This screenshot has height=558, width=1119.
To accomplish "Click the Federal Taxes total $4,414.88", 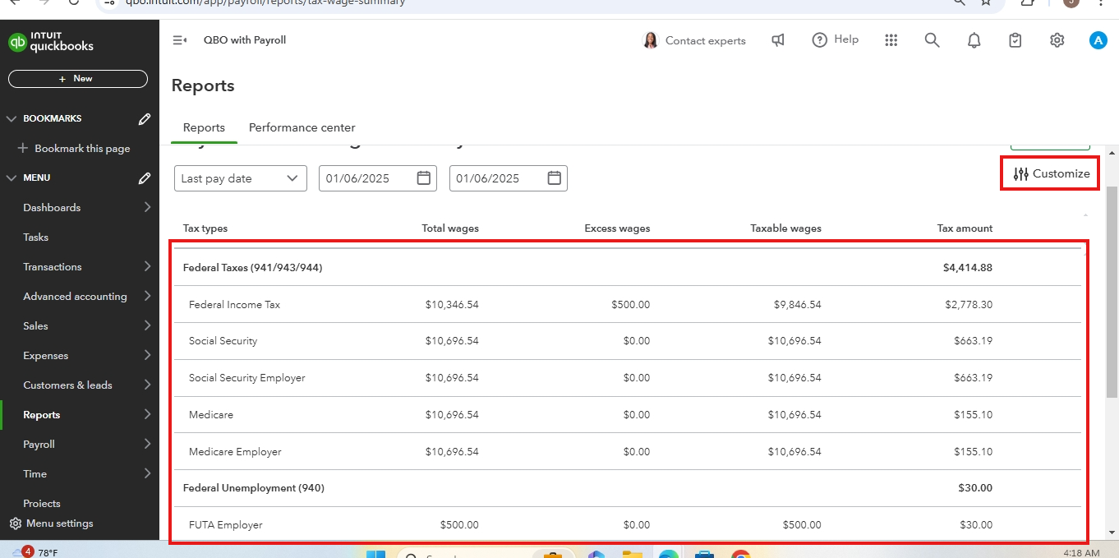I will click(968, 268).
